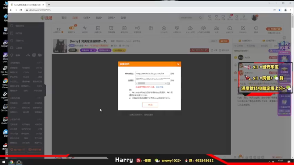Click the magnifier search icon
The height and width of the screenshot is (165, 294).
(200, 18)
